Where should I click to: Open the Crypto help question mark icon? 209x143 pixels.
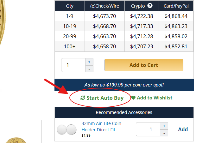pos(150,6)
